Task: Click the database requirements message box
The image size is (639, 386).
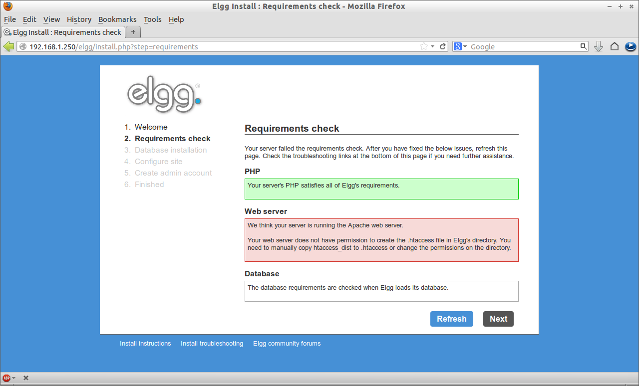Action: click(x=381, y=291)
